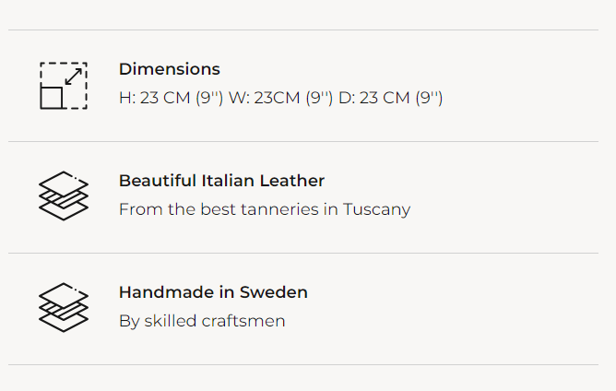This screenshot has height=391, width=616.
Task: Click the word Sweden in the heading
Action: pos(274,292)
